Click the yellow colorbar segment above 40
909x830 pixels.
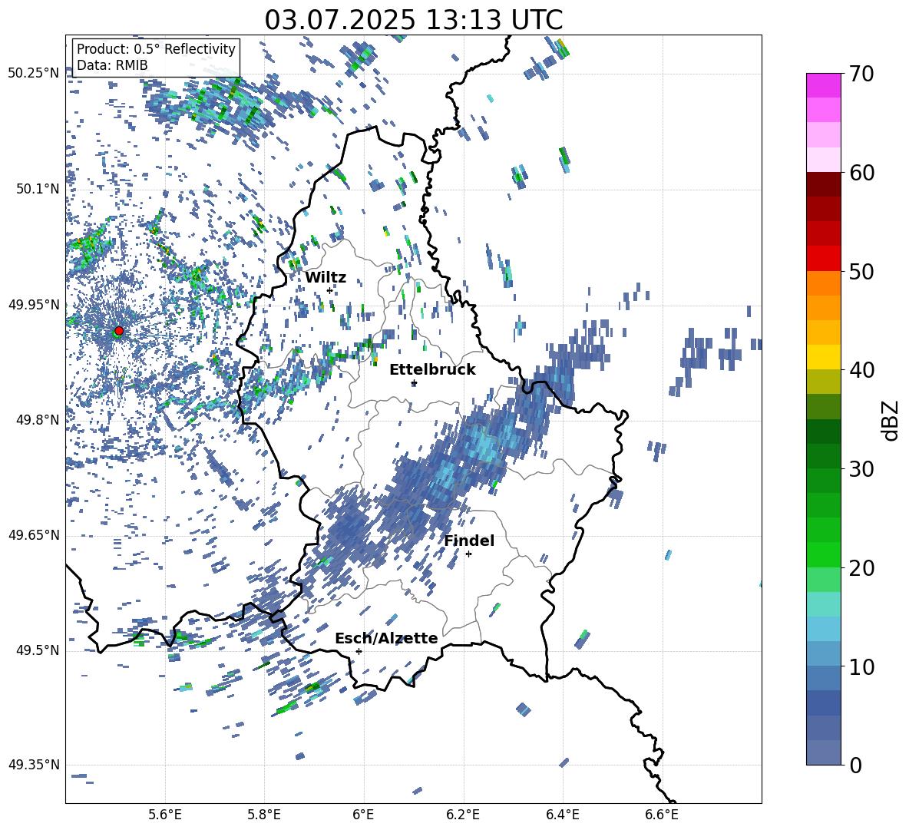823,357
